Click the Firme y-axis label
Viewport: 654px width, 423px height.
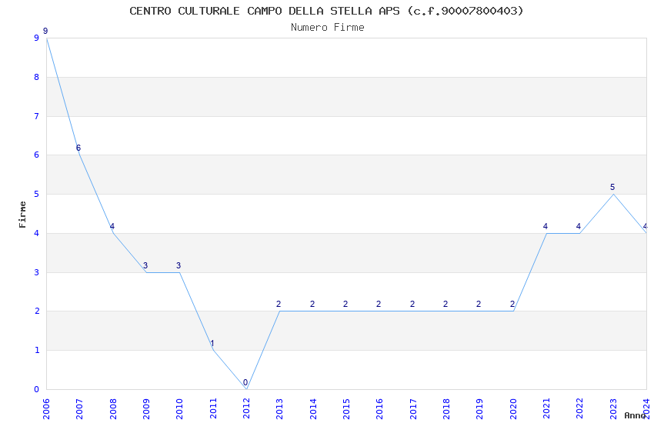[22, 215]
